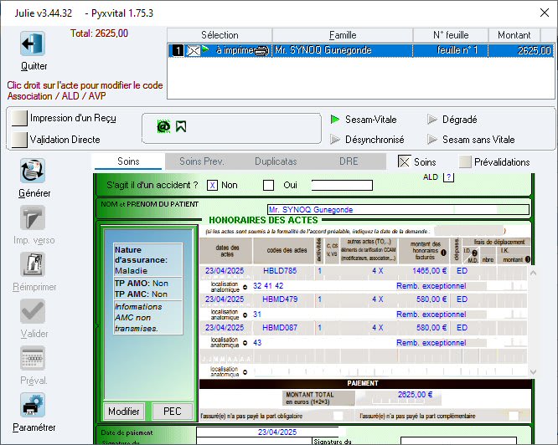Click the Modifier button

coord(124,412)
